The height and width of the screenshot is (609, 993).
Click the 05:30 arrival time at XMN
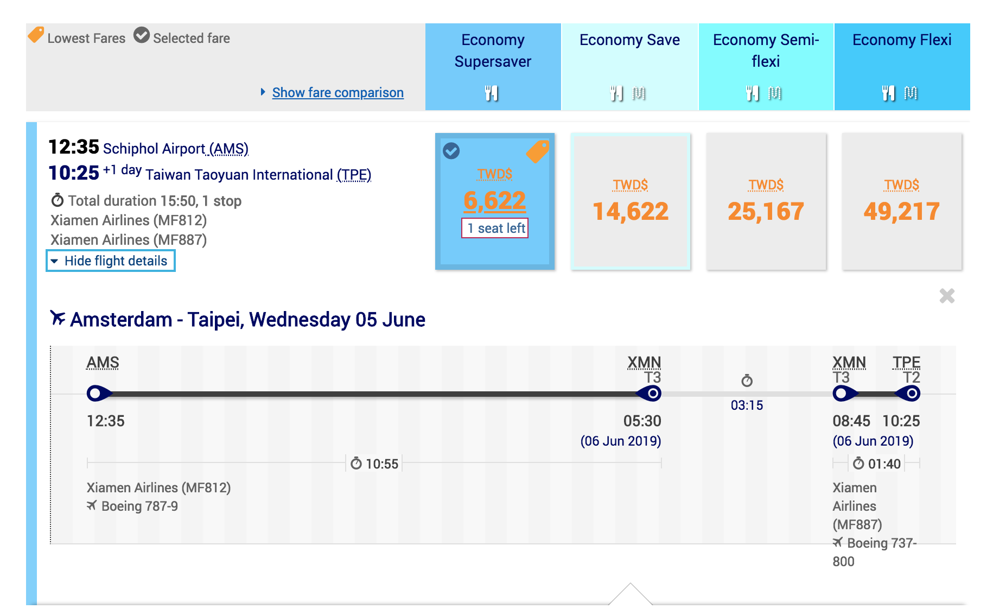pos(642,421)
